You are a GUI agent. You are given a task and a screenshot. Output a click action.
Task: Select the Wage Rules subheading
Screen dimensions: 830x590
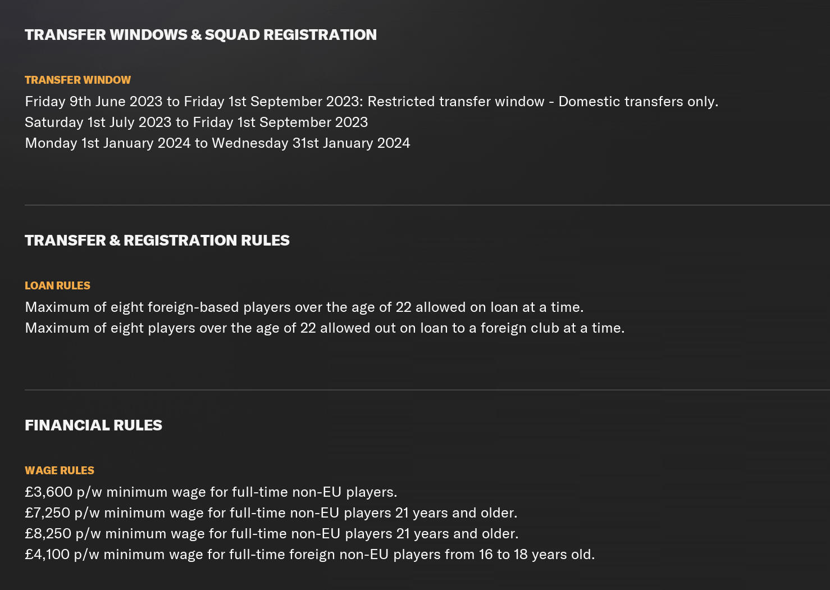pos(60,470)
